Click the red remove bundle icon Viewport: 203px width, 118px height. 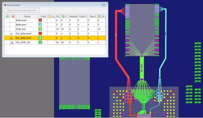coord(13,16)
